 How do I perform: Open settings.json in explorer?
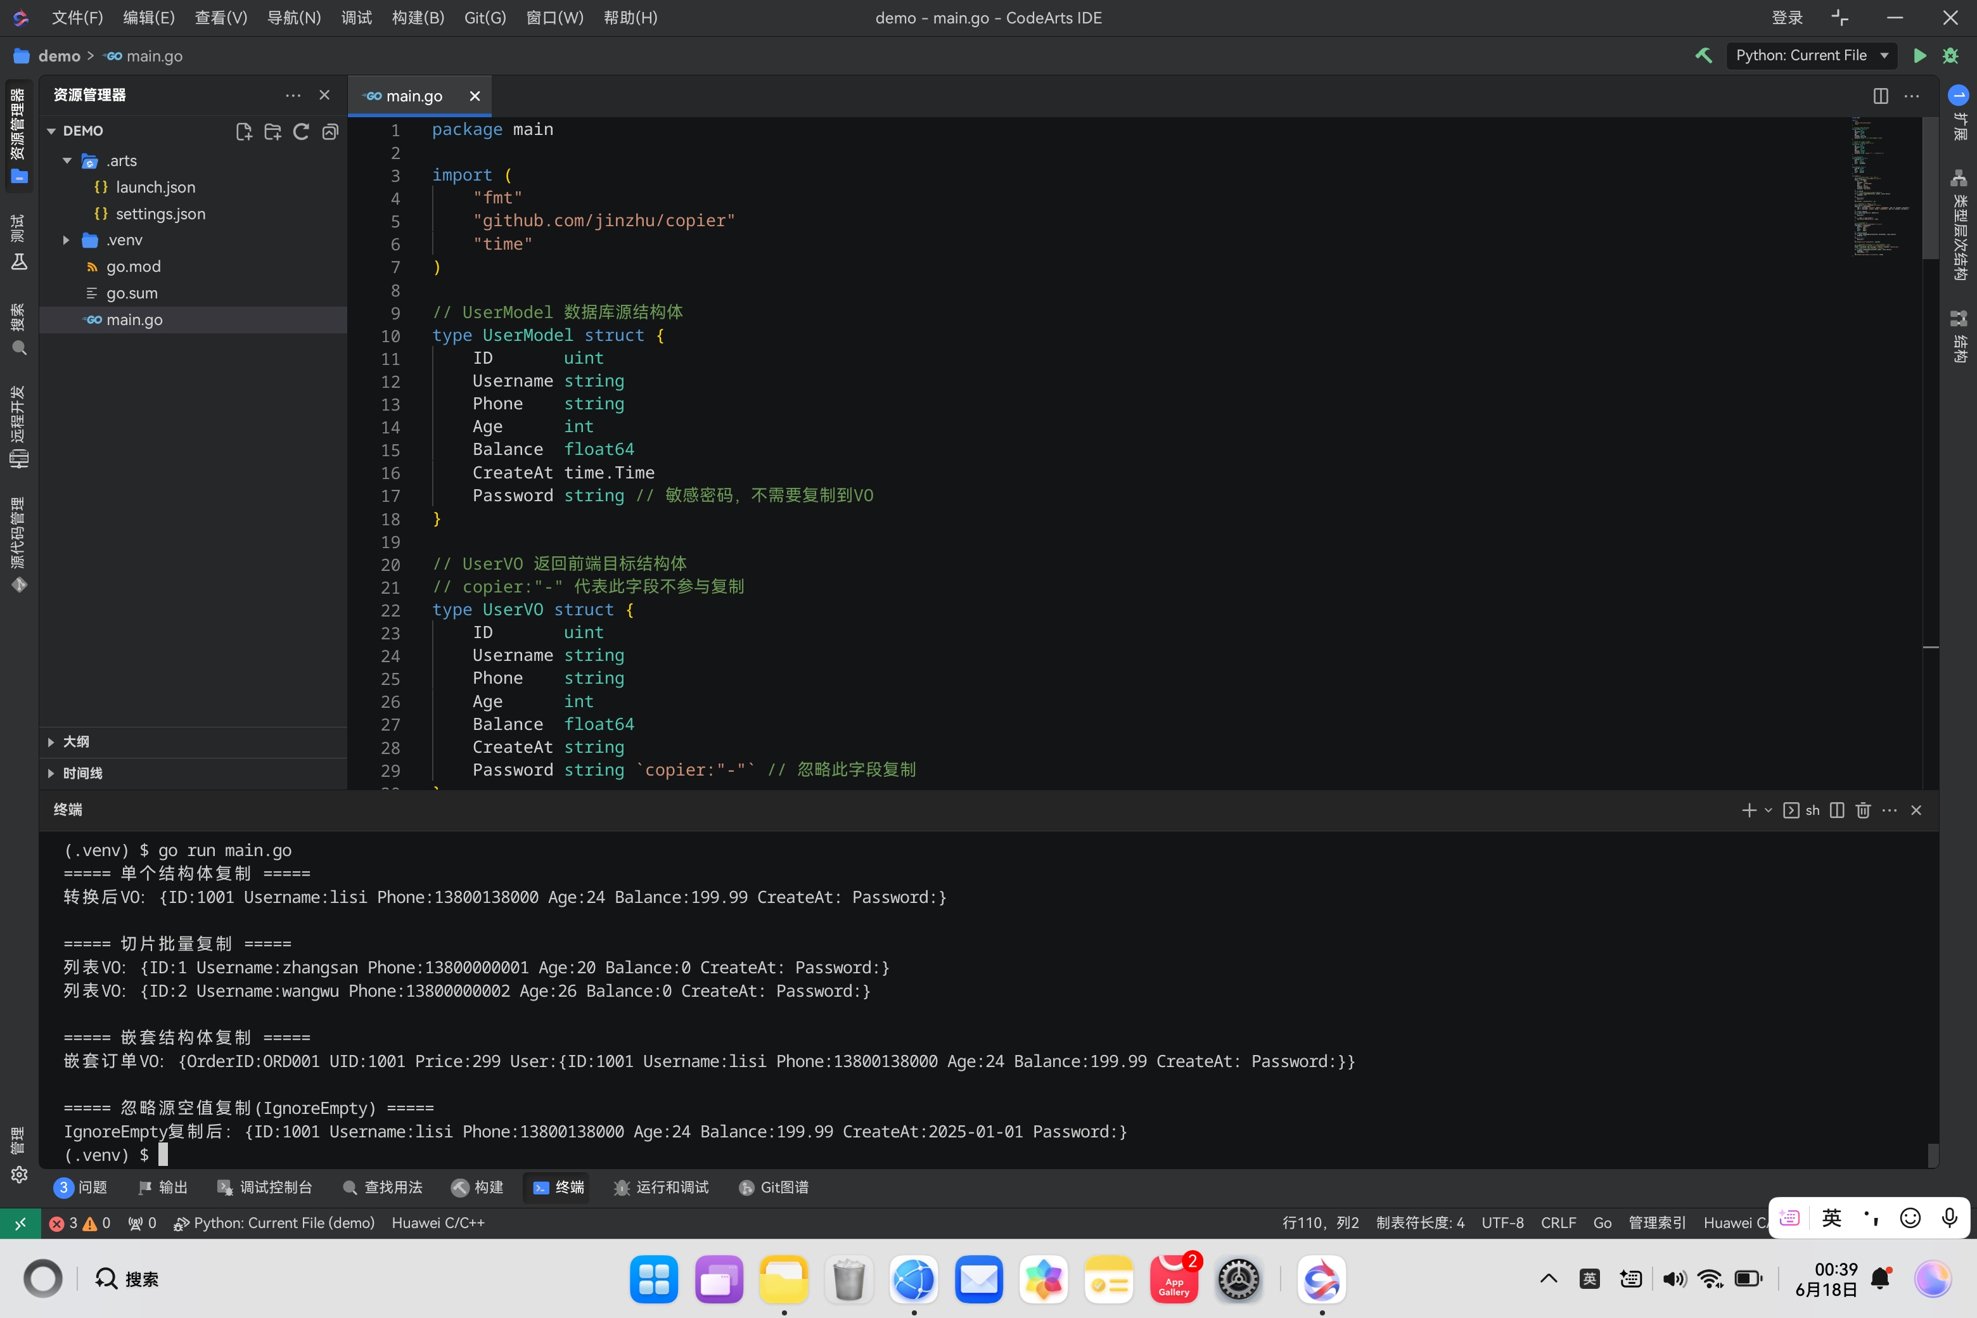tap(160, 214)
